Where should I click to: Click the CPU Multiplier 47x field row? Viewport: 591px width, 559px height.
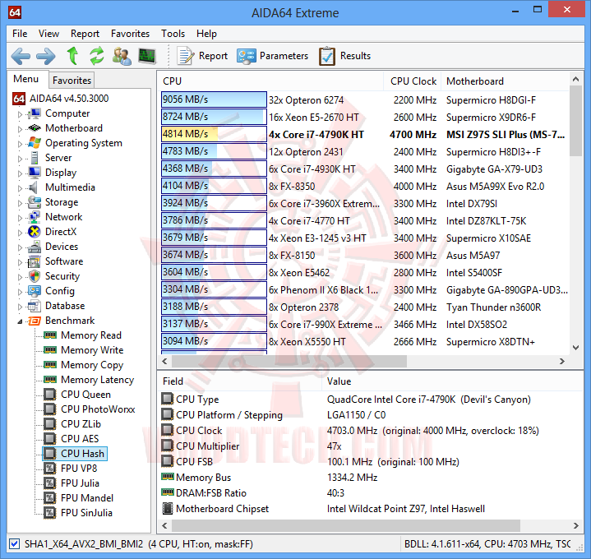pos(372,446)
